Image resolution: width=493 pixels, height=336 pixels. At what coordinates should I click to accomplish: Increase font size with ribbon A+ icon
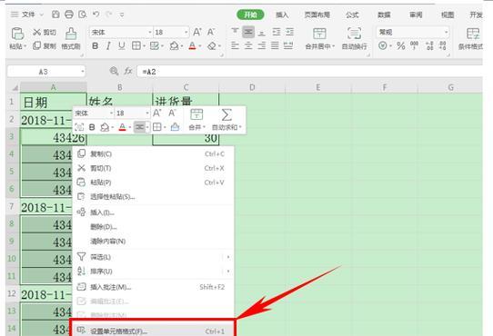coord(197,32)
